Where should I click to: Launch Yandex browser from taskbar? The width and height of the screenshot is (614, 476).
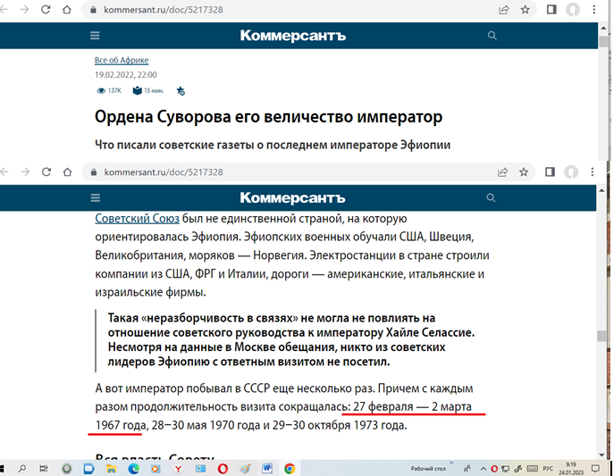(178, 468)
